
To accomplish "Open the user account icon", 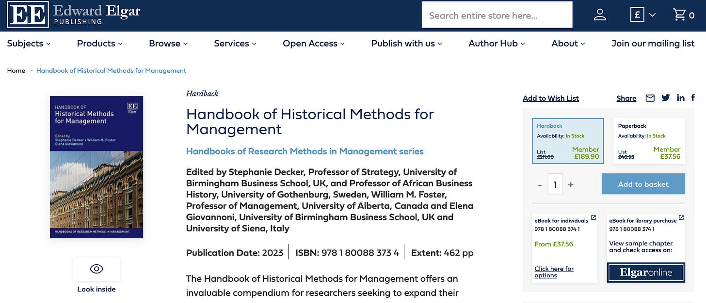I will (600, 15).
